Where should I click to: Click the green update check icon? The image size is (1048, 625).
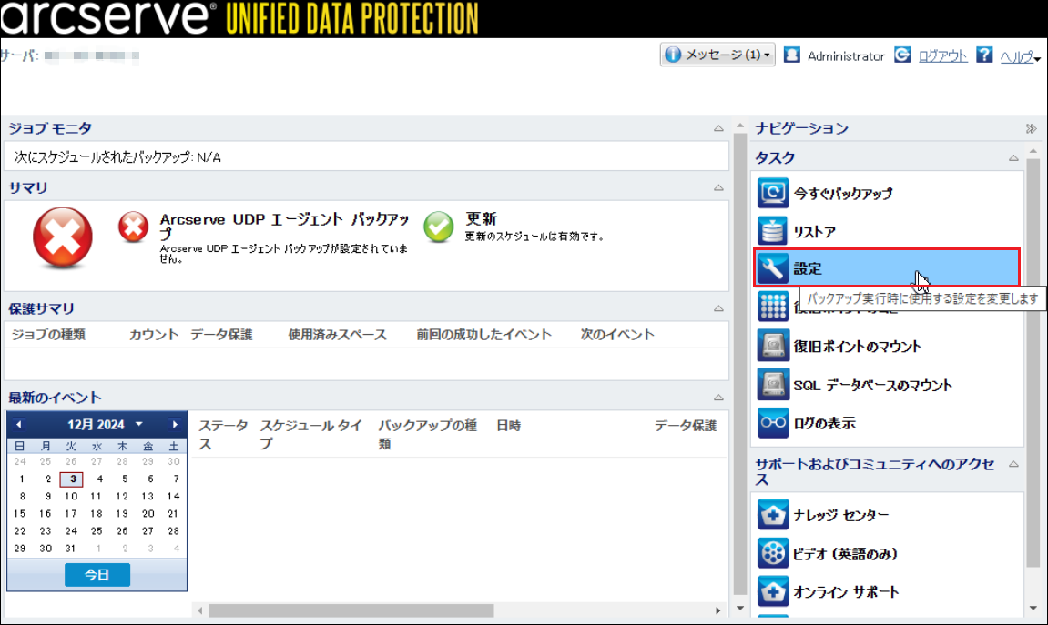439,227
